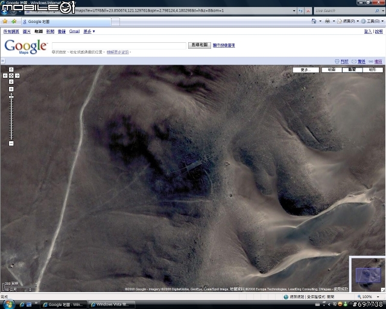Switch to 地圖 map view
386x309 pixels.
coord(332,70)
